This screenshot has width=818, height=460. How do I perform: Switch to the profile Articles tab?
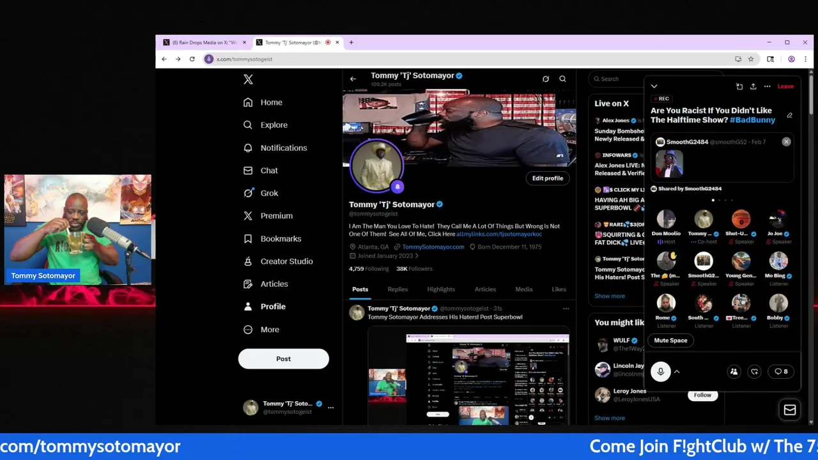[485, 289]
